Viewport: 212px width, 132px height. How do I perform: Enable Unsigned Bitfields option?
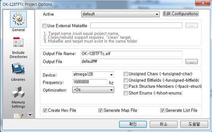[125, 80]
